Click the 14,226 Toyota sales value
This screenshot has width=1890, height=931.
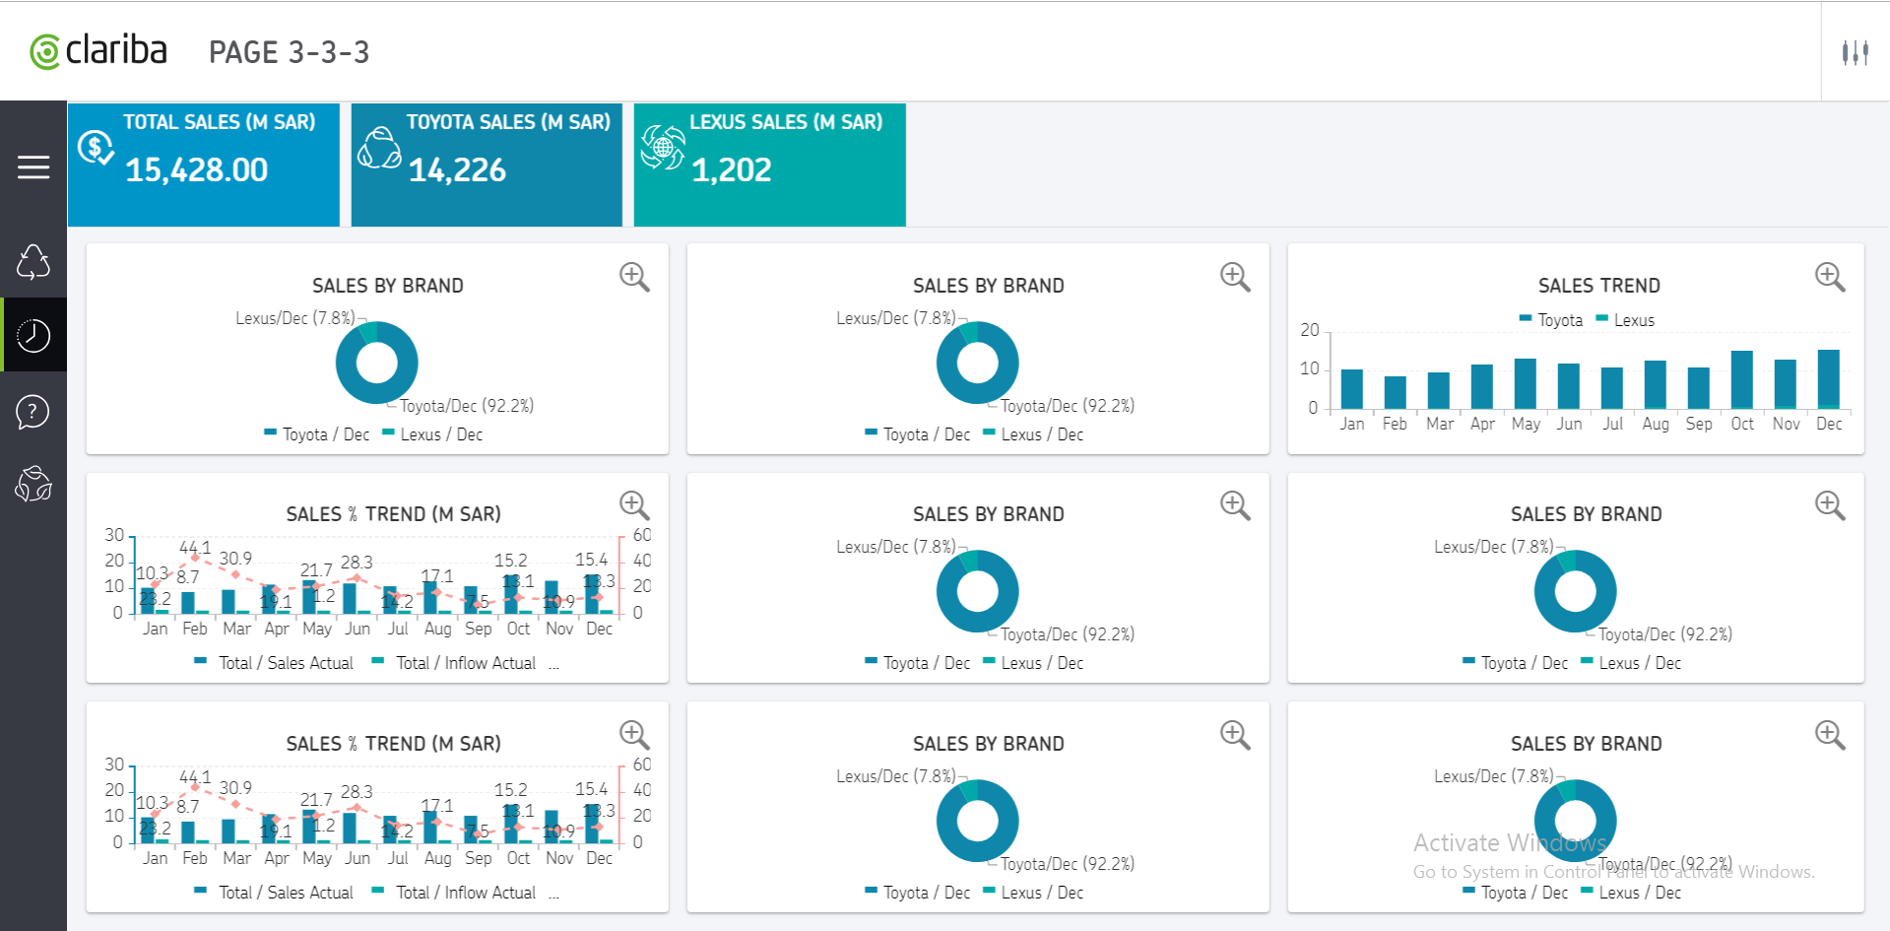457,170
